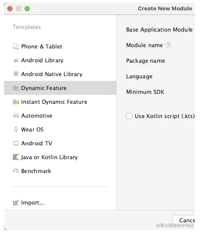The image size is (200, 234).
Task: Click the Cancel button
Action: [184, 221]
